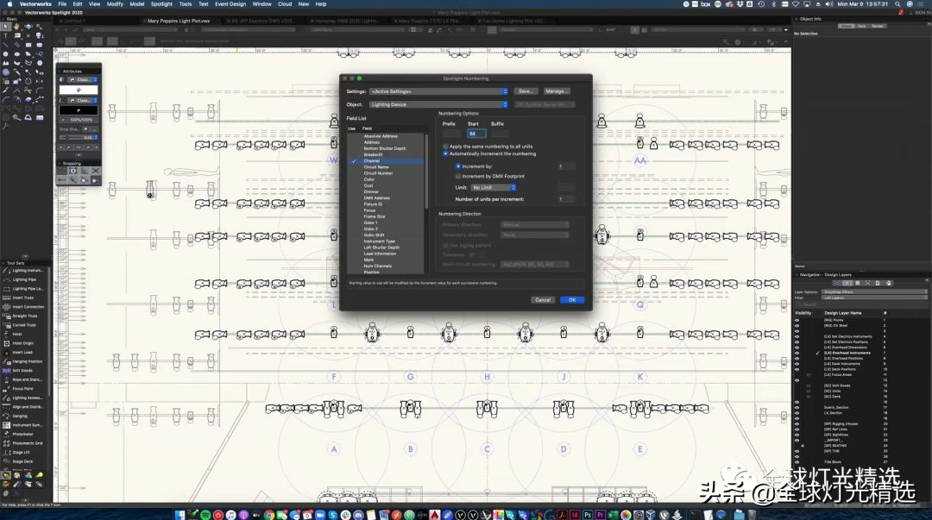Toggle visibility of Overhead Instruments layer
Screen dimensions: 932x520
click(x=797, y=353)
